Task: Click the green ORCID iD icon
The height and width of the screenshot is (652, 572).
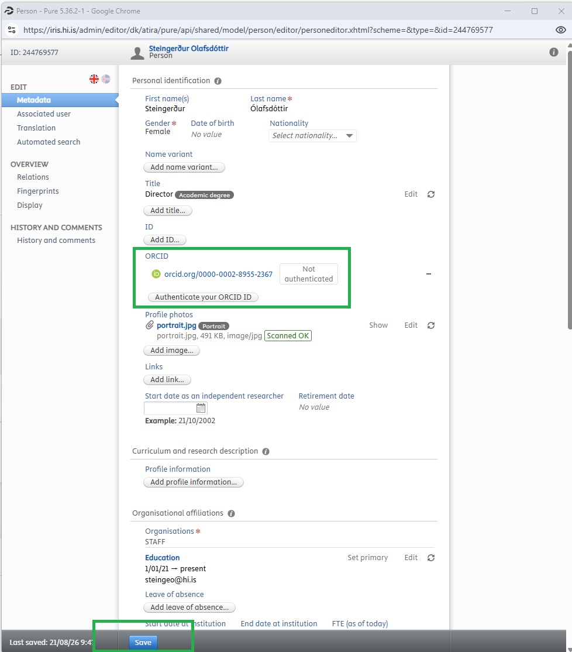Action: click(x=156, y=274)
